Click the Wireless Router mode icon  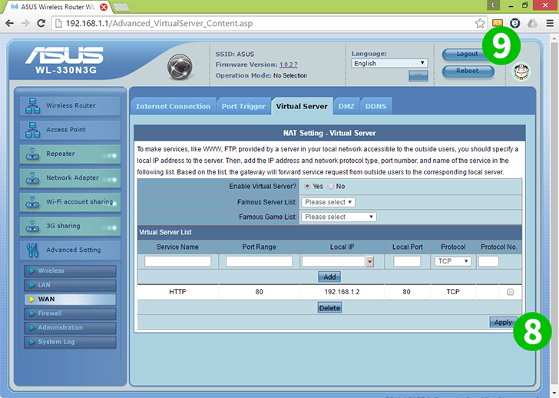32,106
